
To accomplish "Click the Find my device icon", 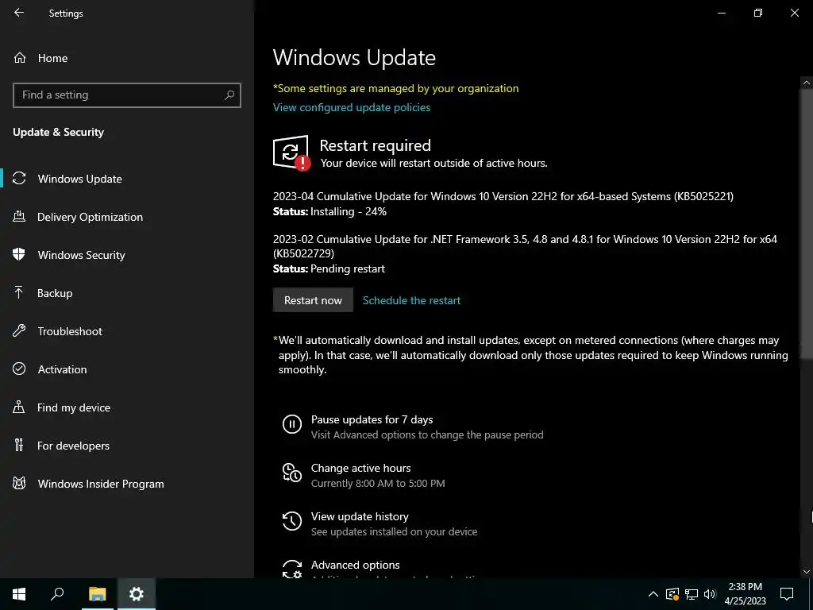I will coord(19,407).
